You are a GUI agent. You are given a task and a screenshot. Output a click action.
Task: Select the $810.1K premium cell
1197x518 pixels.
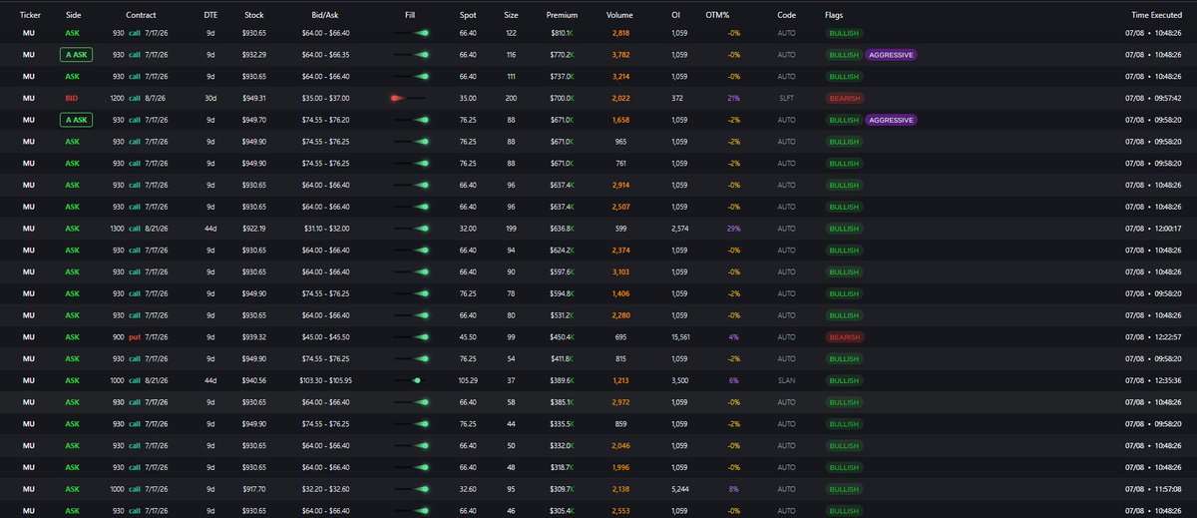(x=562, y=33)
